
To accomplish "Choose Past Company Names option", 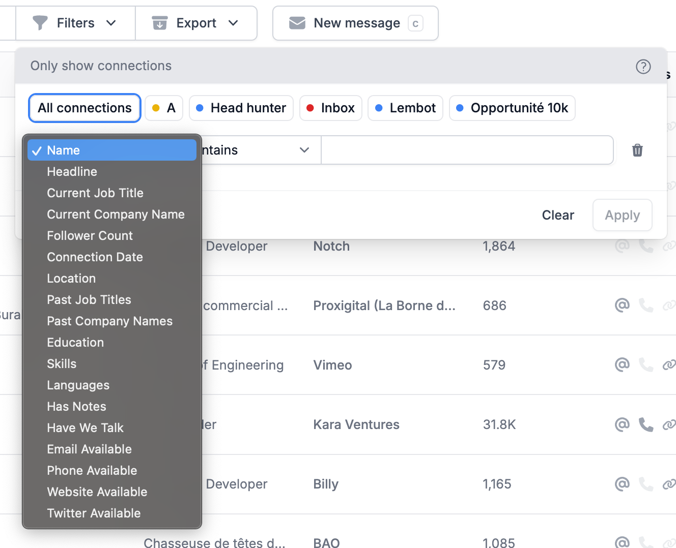I will (112, 321).
